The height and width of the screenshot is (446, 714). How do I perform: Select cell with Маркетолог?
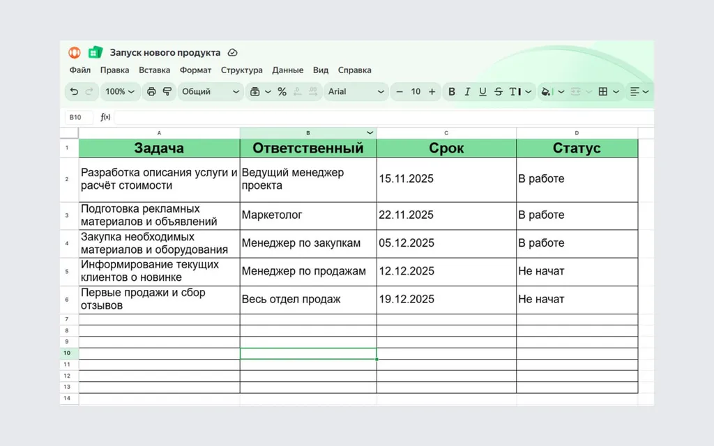[x=308, y=216]
